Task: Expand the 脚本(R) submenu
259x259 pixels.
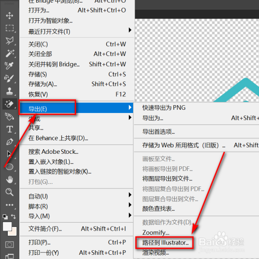Action: pyautogui.click(x=77, y=206)
